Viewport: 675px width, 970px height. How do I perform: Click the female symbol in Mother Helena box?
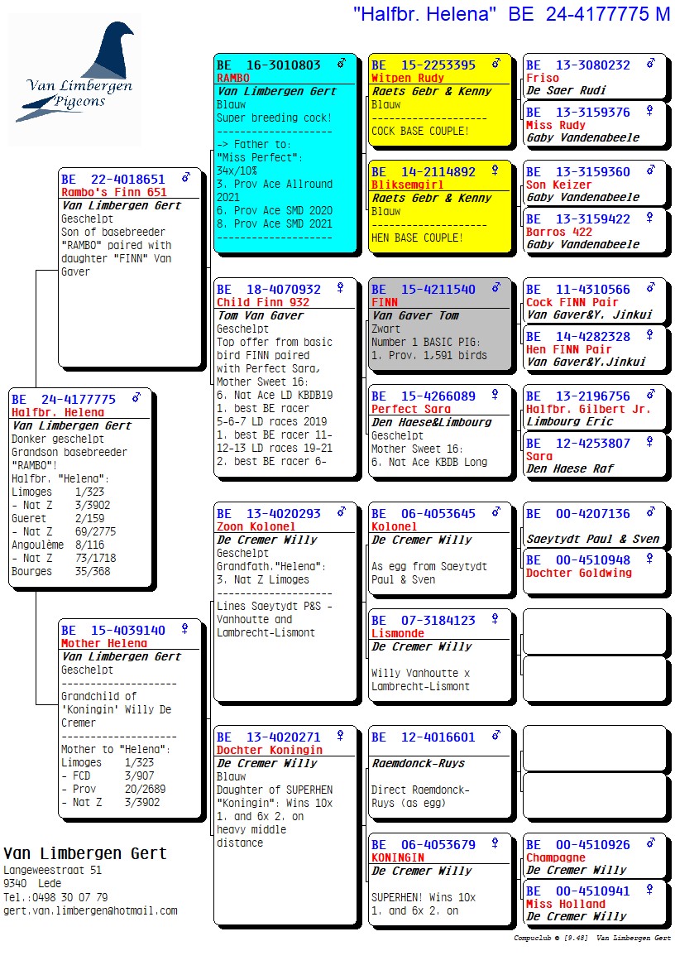tap(184, 630)
